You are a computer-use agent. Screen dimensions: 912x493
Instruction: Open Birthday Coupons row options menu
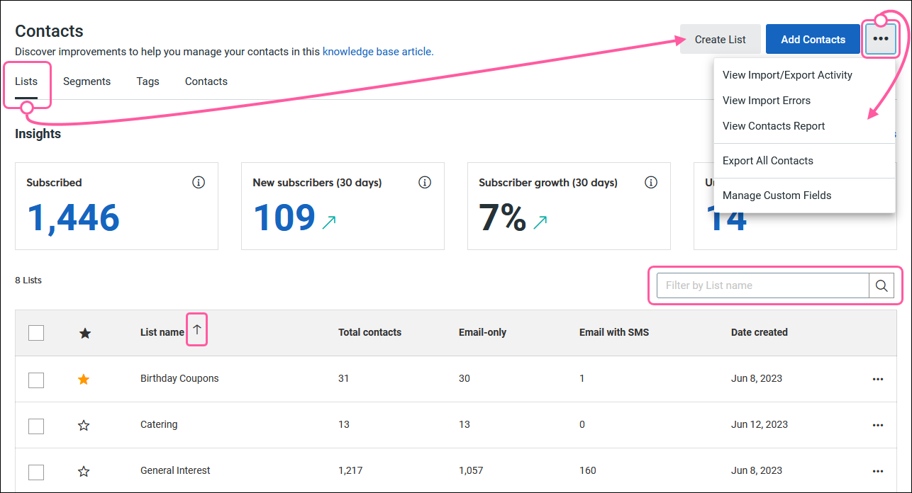878,379
